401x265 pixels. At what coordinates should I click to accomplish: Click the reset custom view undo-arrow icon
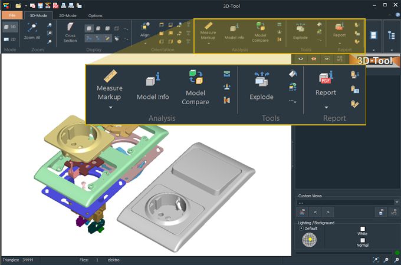(394, 212)
